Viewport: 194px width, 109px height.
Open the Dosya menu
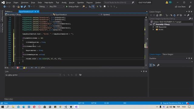[x=8, y=2]
